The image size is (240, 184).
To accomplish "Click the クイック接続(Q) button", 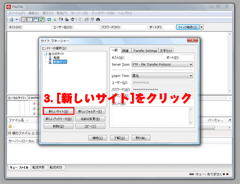I will coord(188,27).
